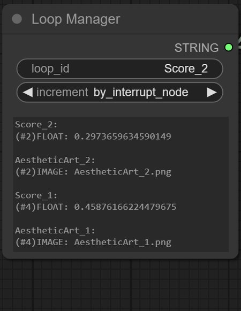Click the FLOAT 0.2973659634590149 line
Viewport: 241px width, 311px height.
[x=93, y=136]
